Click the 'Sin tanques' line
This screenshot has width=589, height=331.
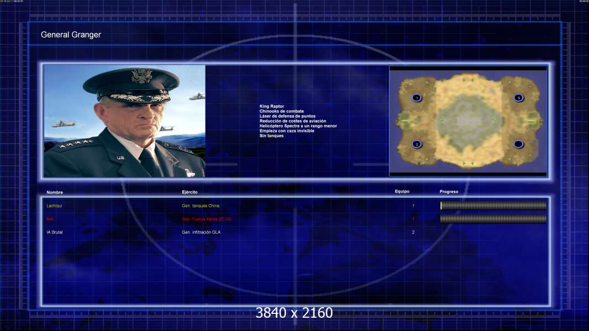tap(272, 136)
